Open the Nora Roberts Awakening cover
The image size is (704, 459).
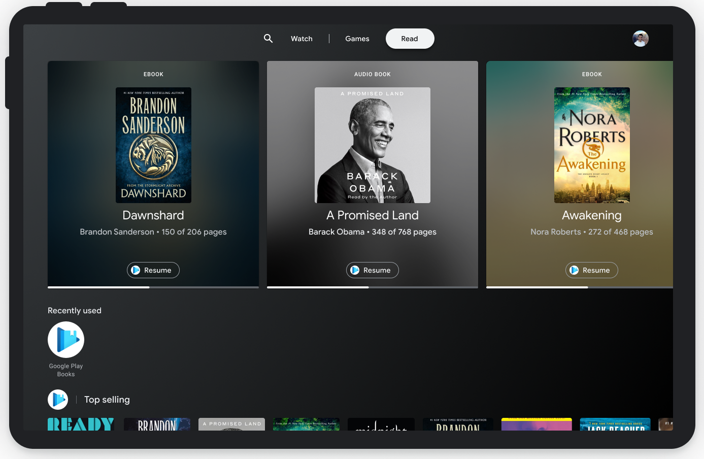[592, 145]
